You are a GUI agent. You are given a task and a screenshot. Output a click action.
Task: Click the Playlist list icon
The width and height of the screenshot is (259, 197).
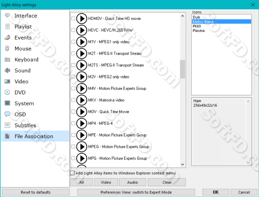7,27
